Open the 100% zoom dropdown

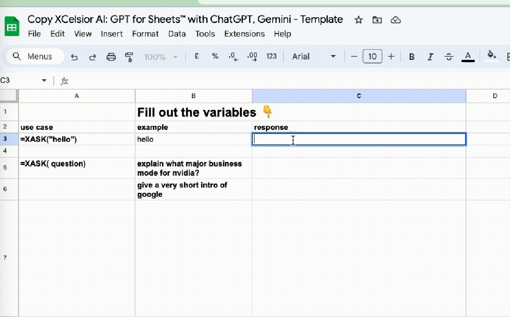161,57
